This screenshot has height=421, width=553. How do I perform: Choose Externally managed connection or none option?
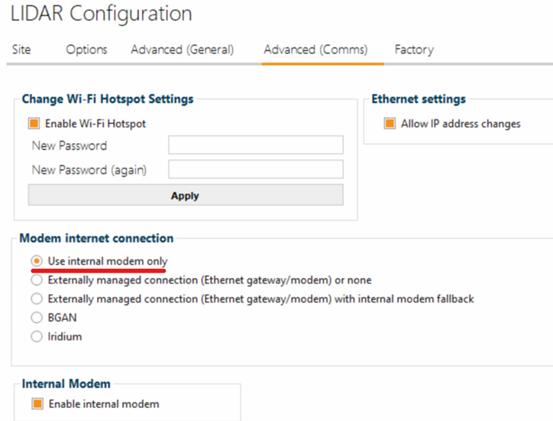pyautogui.click(x=37, y=280)
